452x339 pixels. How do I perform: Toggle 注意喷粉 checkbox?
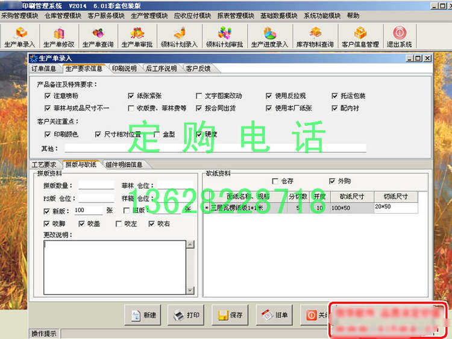(48, 96)
